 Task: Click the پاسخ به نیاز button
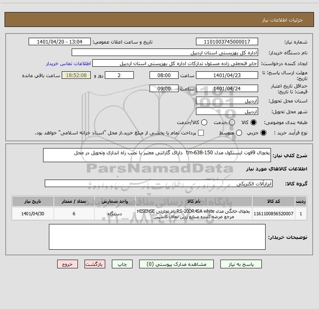click(x=241, y=264)
